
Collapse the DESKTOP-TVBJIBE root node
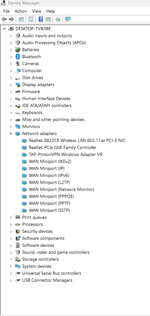4,29
